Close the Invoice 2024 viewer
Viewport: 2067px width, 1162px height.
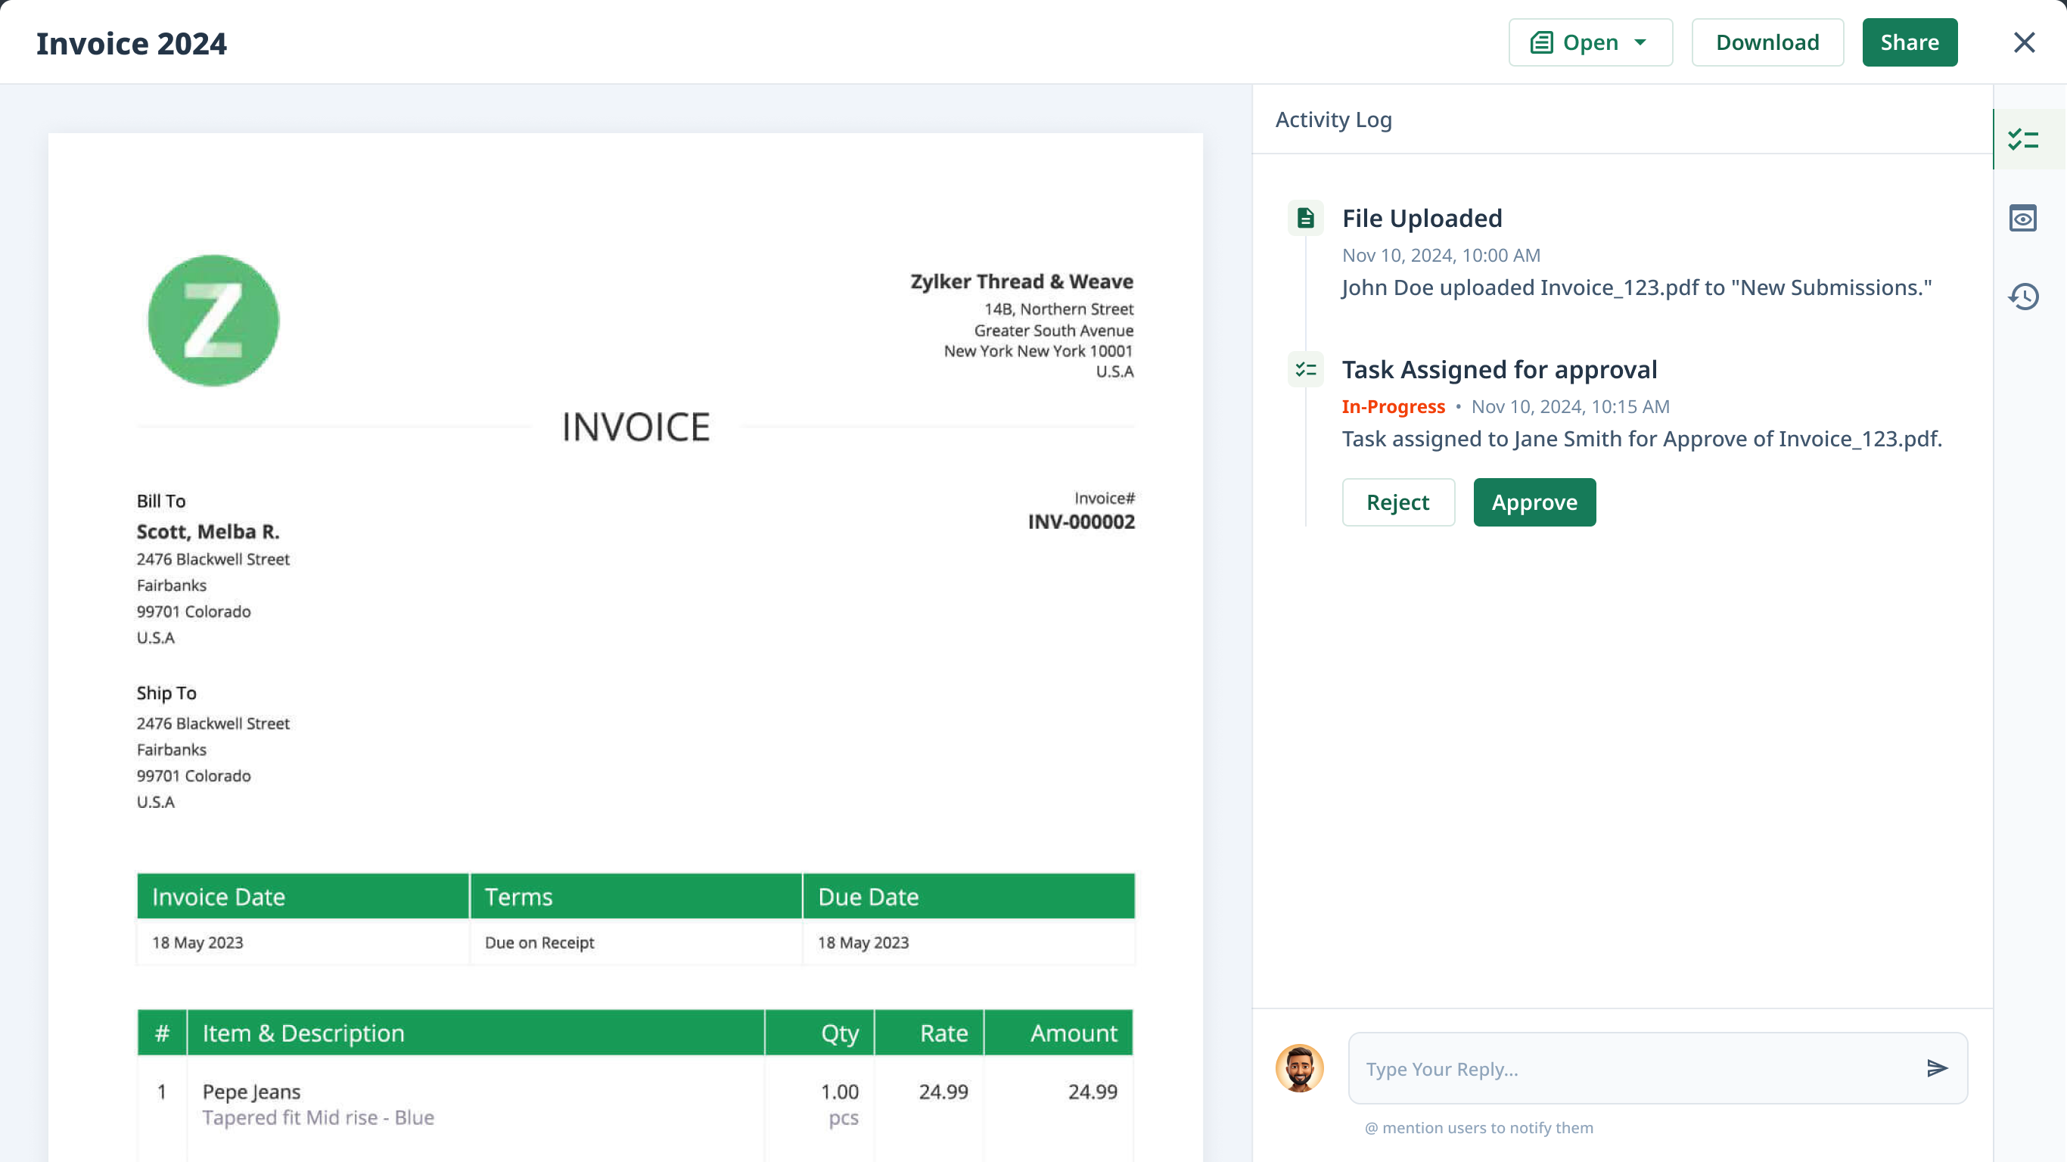[2024, 42]
